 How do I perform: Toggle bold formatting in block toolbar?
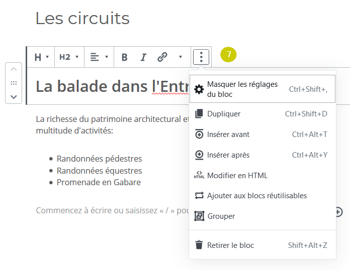[125, 57]
